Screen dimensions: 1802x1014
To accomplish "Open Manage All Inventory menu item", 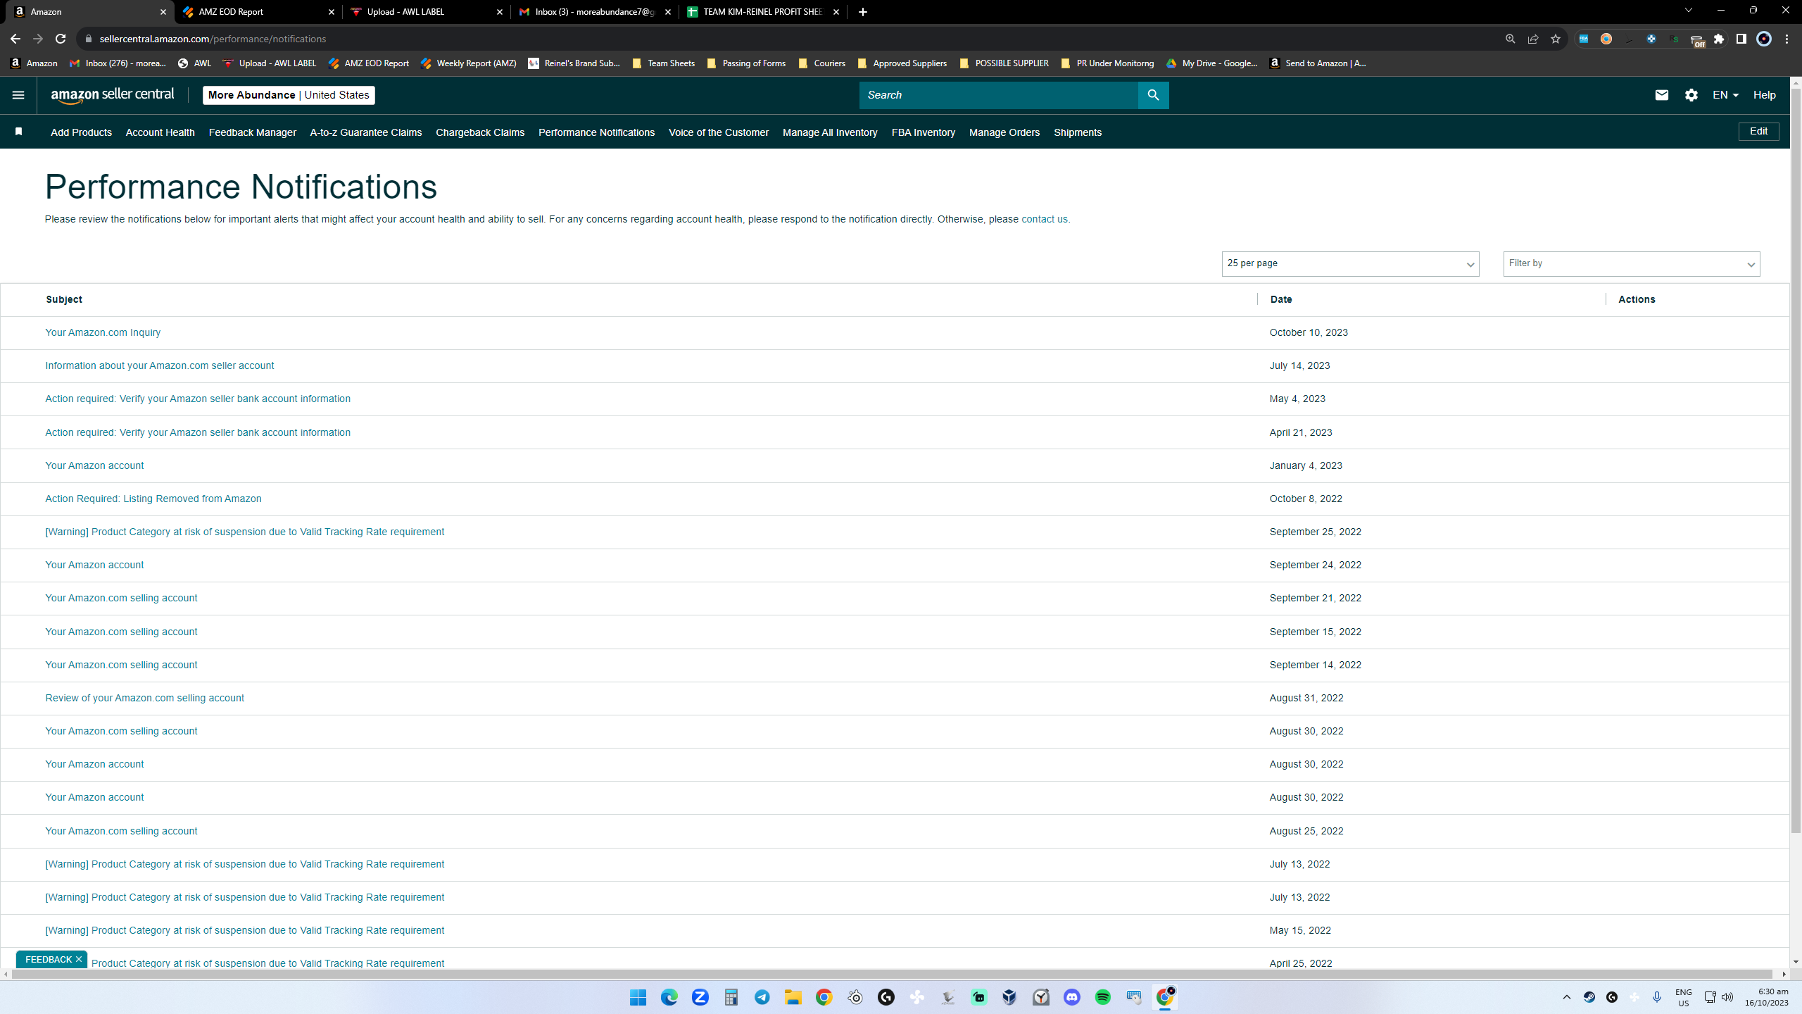I will coord(829,132).
